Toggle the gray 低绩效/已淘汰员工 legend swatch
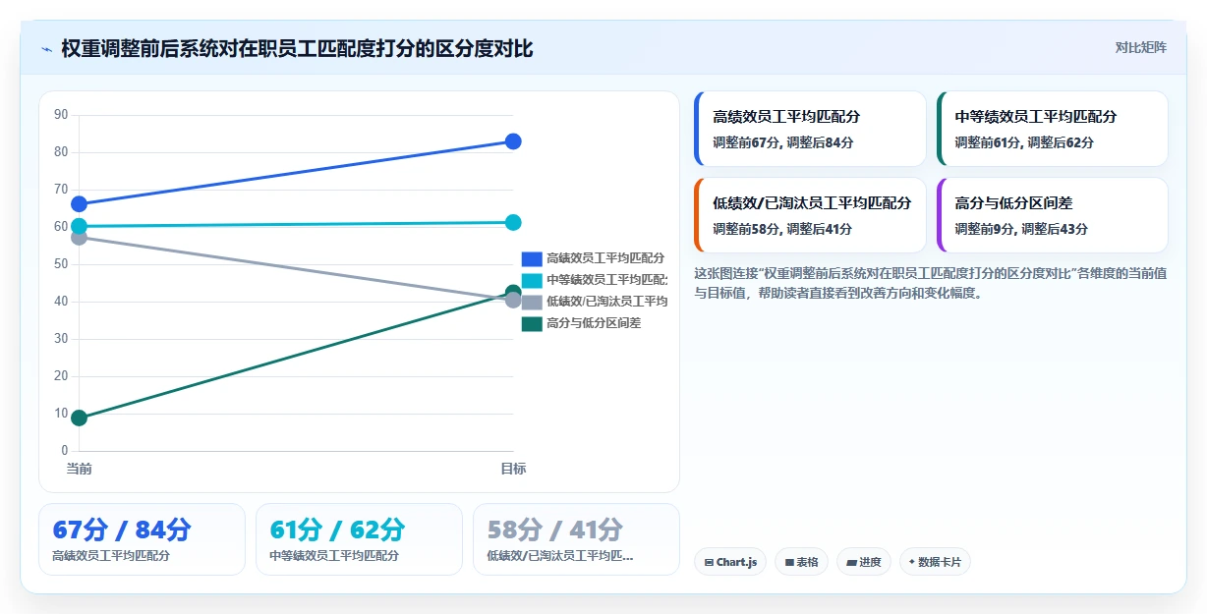The image size is (1207, 614). (x=532, y=302)
